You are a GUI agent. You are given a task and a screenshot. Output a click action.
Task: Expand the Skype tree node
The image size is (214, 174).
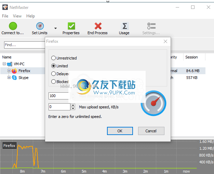pyautogui.click(x=9, y=77)
